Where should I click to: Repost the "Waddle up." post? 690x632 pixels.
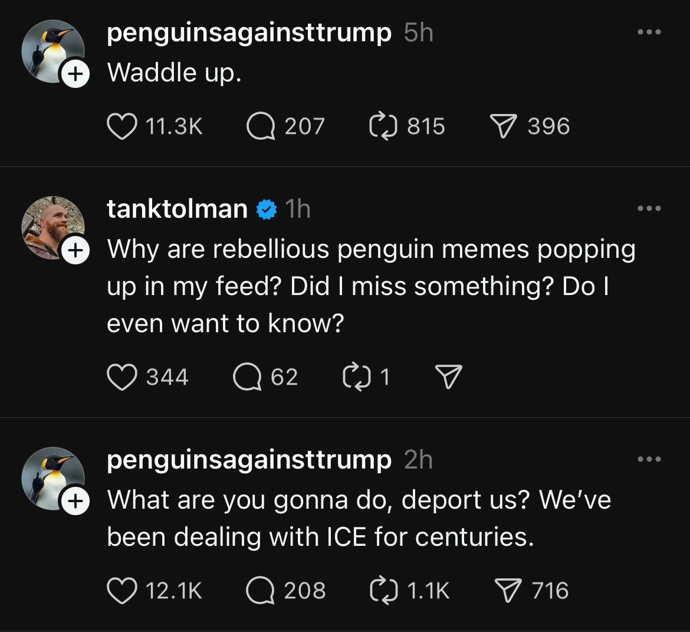(x=382, y=126)
